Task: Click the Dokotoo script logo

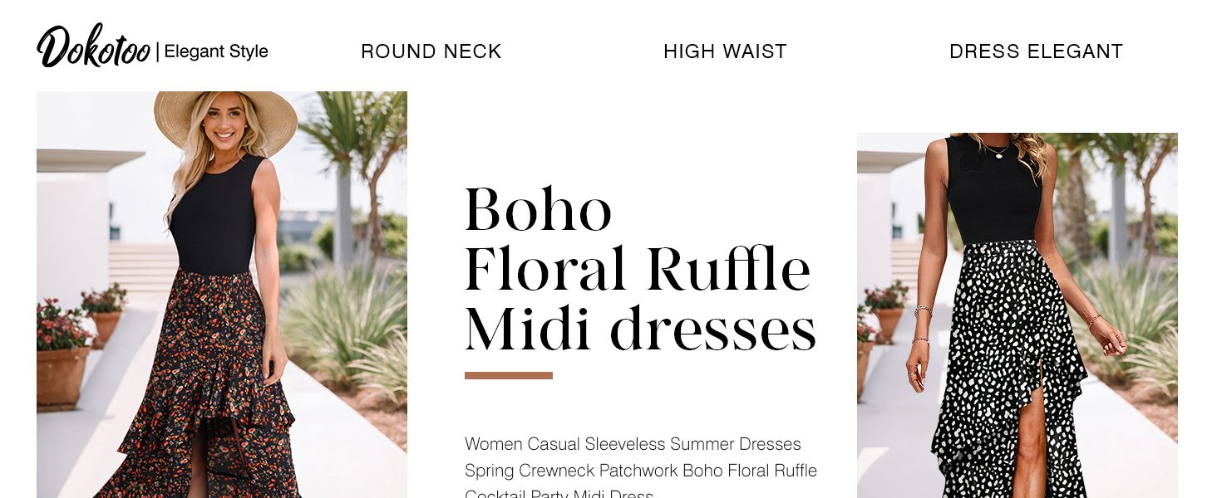Action: (x=93, y=48)
